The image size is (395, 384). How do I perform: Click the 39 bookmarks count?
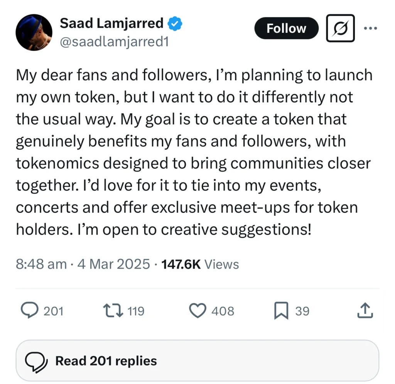click(302, 311)
